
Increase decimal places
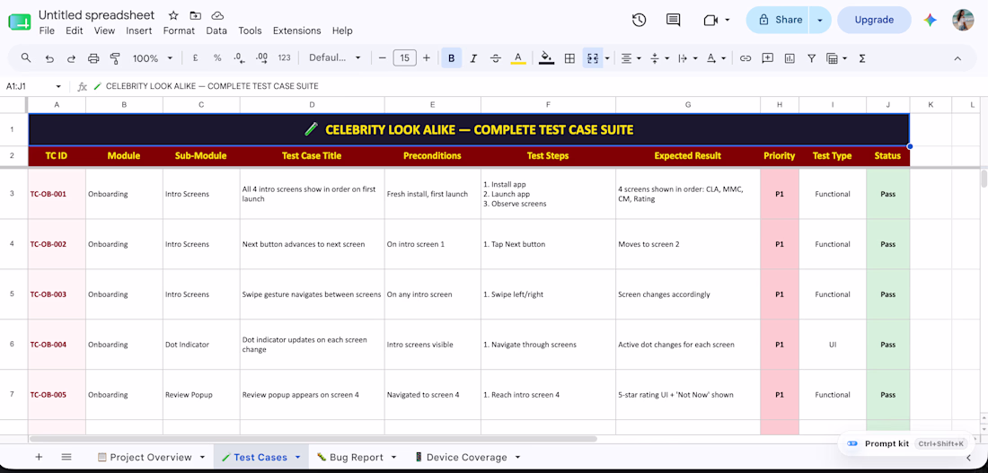(x=261, y=58)
